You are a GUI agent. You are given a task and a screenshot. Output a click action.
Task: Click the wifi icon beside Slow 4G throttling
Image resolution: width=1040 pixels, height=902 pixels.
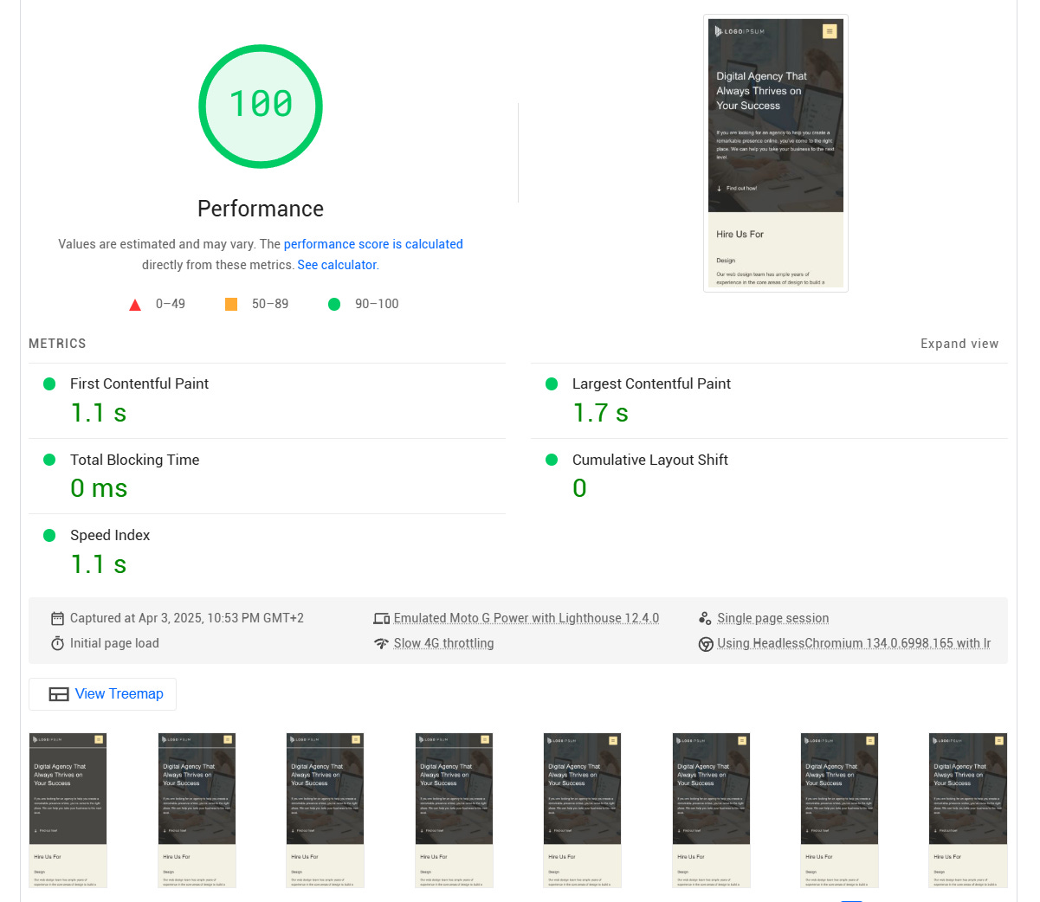pos(381,643)
